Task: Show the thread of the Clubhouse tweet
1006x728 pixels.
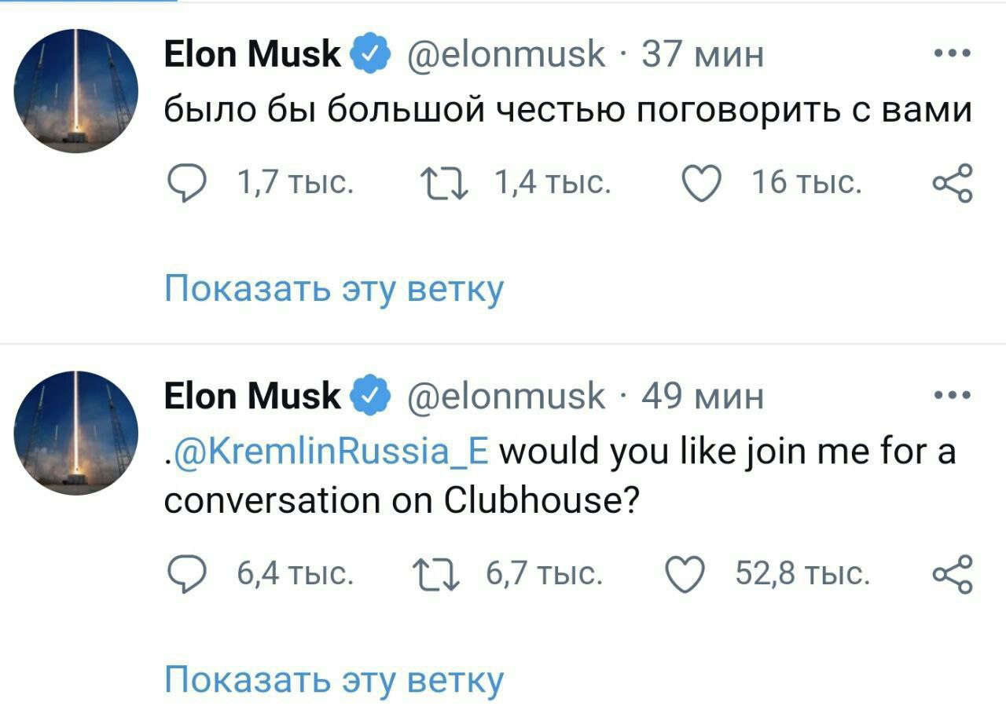Action: 333,679
